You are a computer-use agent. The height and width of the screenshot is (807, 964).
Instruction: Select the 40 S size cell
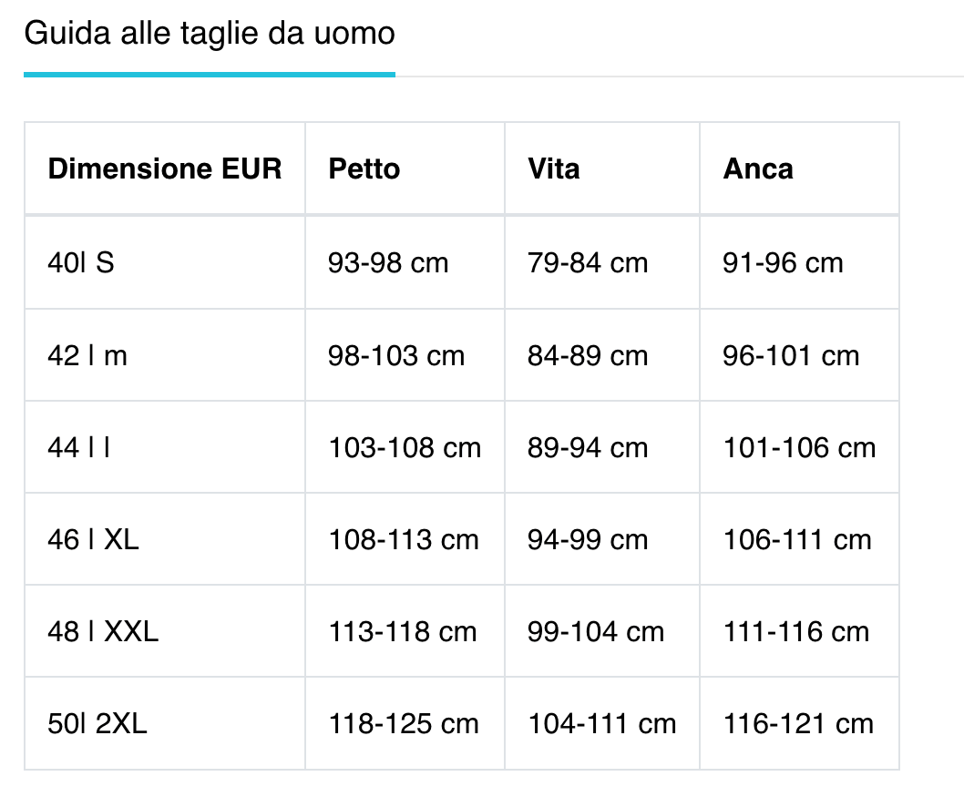tap(81, 263)
